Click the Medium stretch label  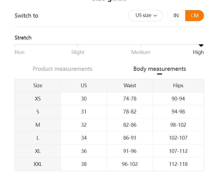141,52
